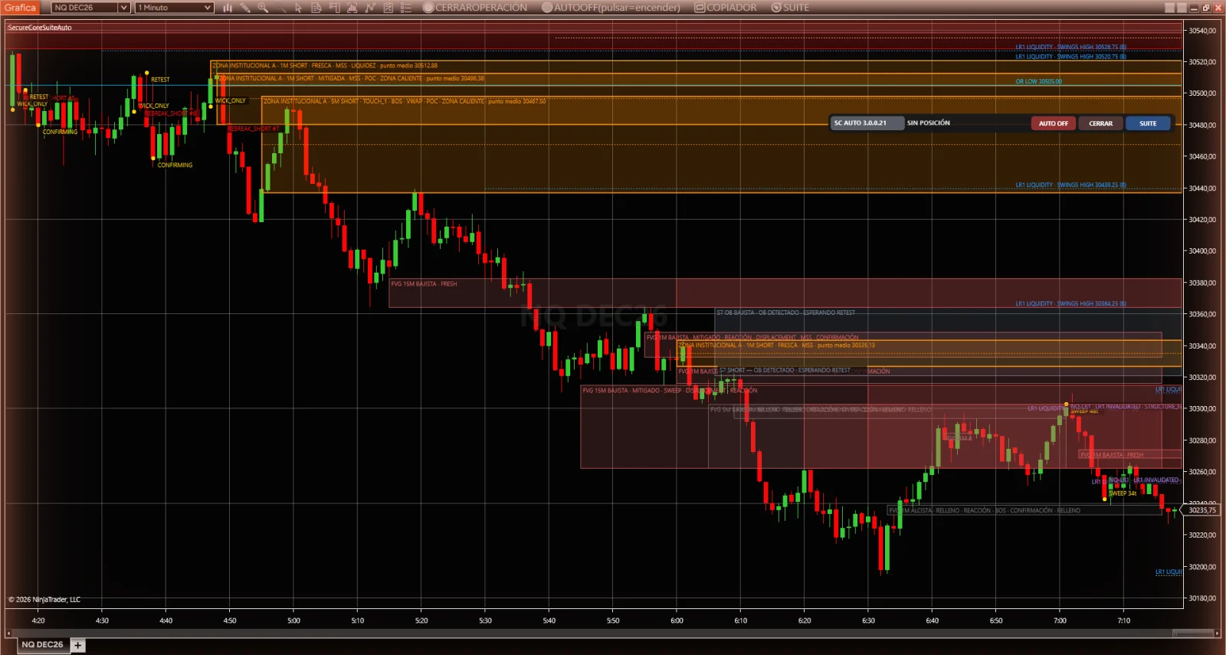
Task: Click the 30500,00 price axis label
Action: tap(1202, 93)
